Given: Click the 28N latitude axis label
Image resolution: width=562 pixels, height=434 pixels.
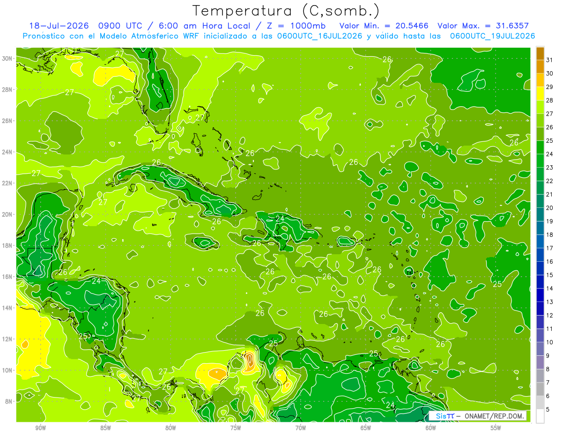Looking at the screenshot, I should (7, 89).
